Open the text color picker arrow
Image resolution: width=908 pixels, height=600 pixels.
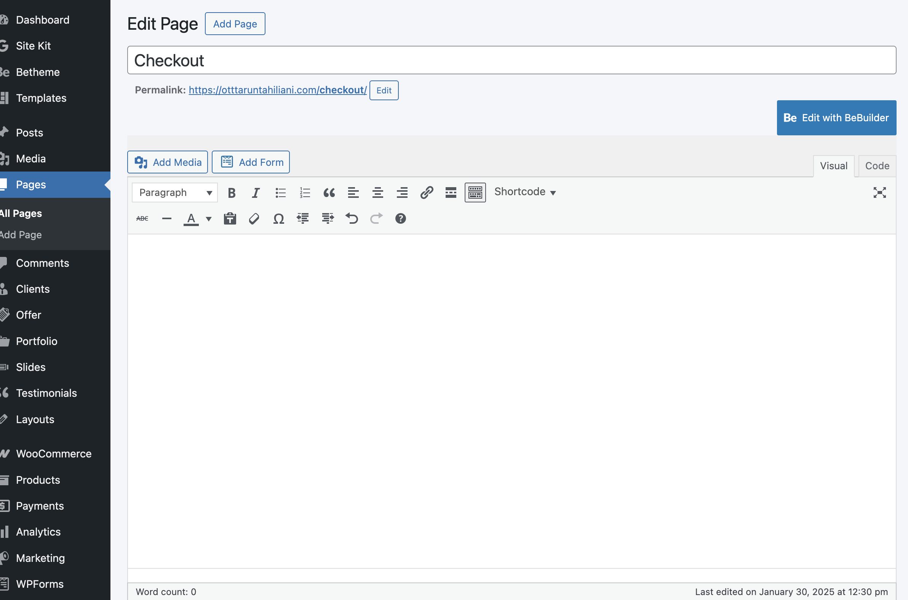(x=209, y=219)
